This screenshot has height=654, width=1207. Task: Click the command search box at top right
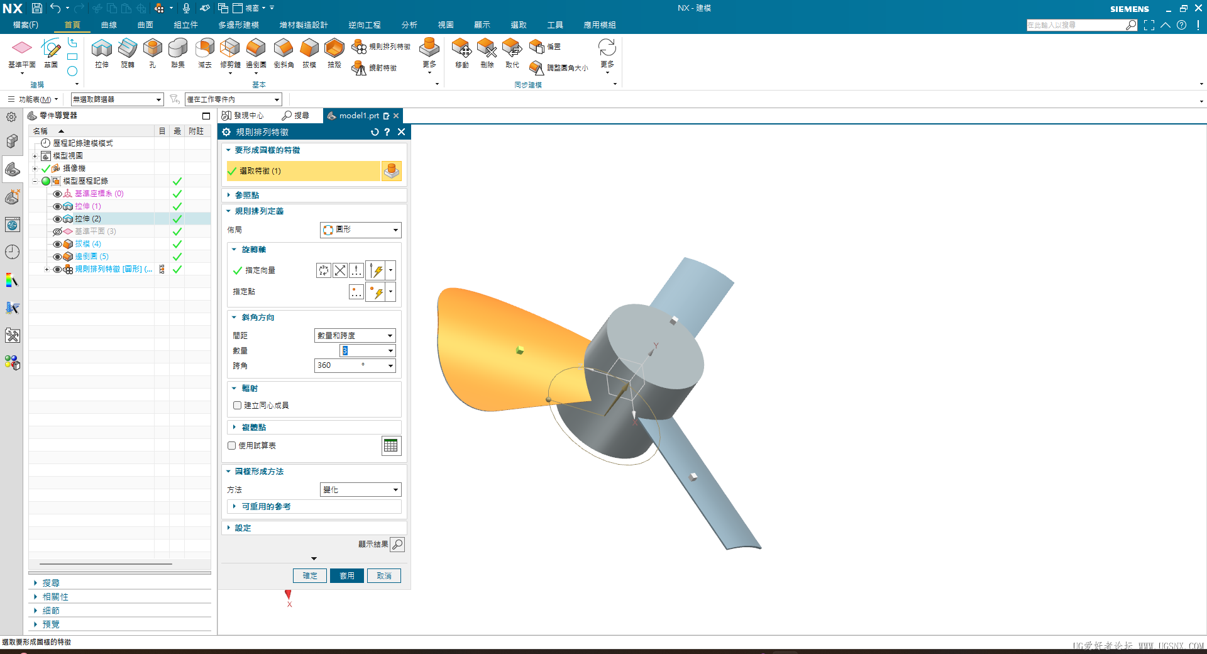1076,25
